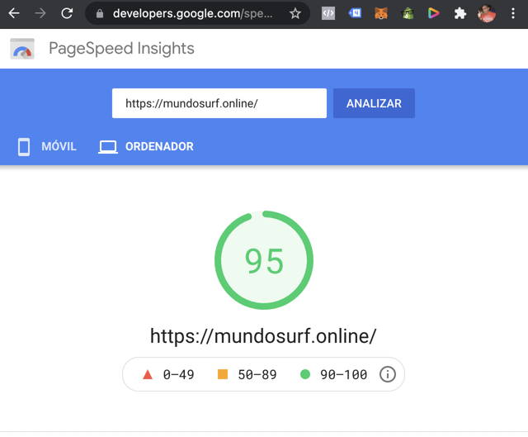
Task: Reload the page with the refresh icon
Action: (x=67, y=13)
